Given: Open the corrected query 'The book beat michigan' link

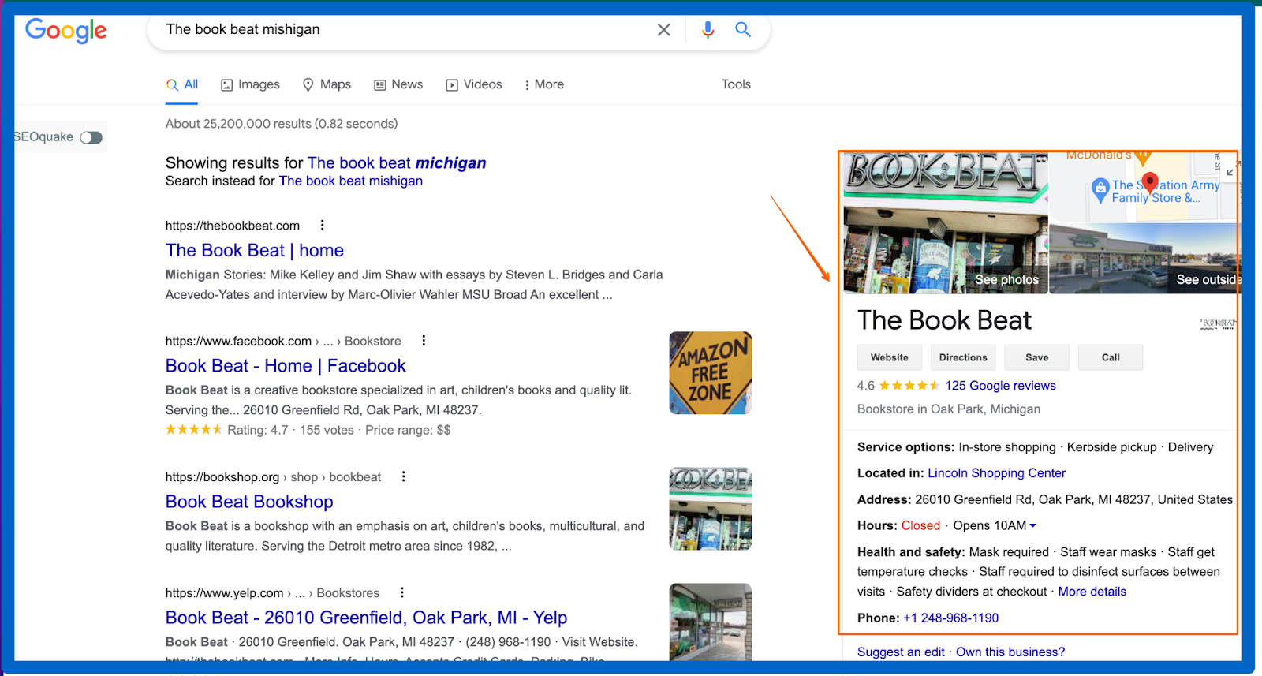Looking at the screenshot, I should tap(397, 162).
